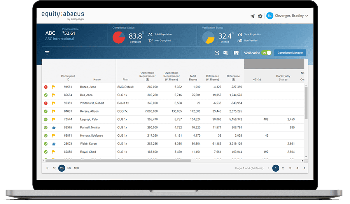Click plan cell CEO 7x
The image size is (350, 204).
(x=122, y=111)
